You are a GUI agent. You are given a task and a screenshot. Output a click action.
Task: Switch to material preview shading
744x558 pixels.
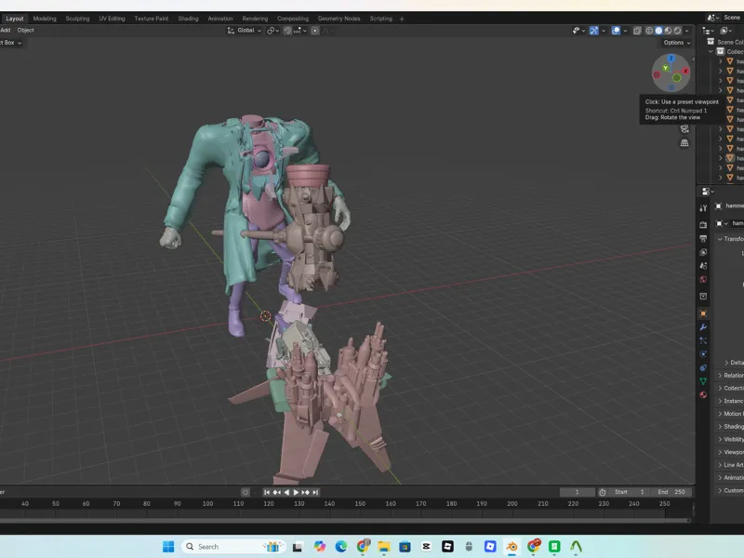click(668, 31)
